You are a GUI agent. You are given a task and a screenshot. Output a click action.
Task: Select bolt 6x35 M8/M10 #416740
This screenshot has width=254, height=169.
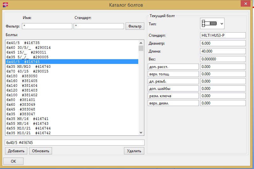click(x=29, y=67)
